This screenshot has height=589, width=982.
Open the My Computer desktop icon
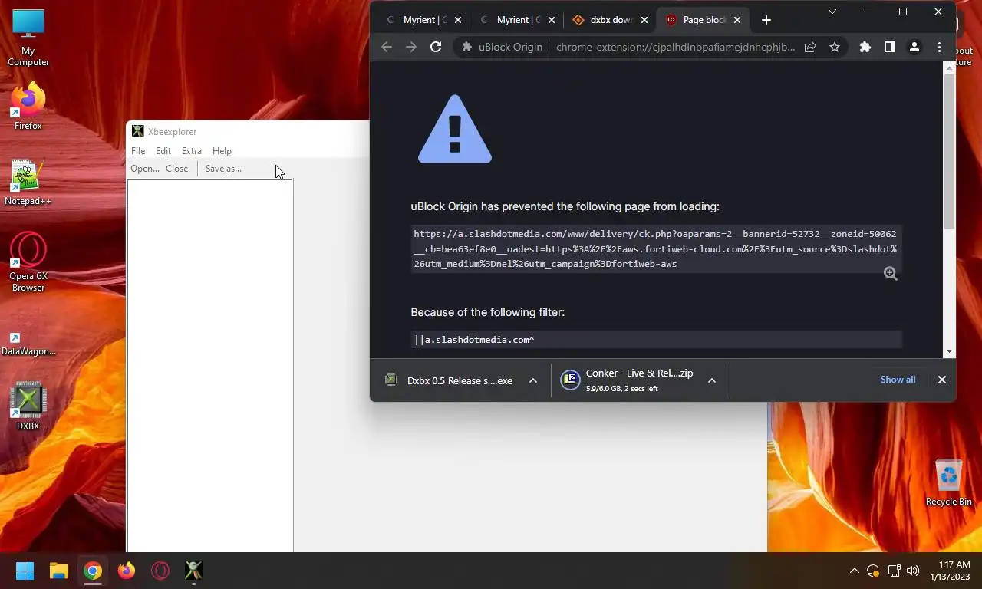28,38
